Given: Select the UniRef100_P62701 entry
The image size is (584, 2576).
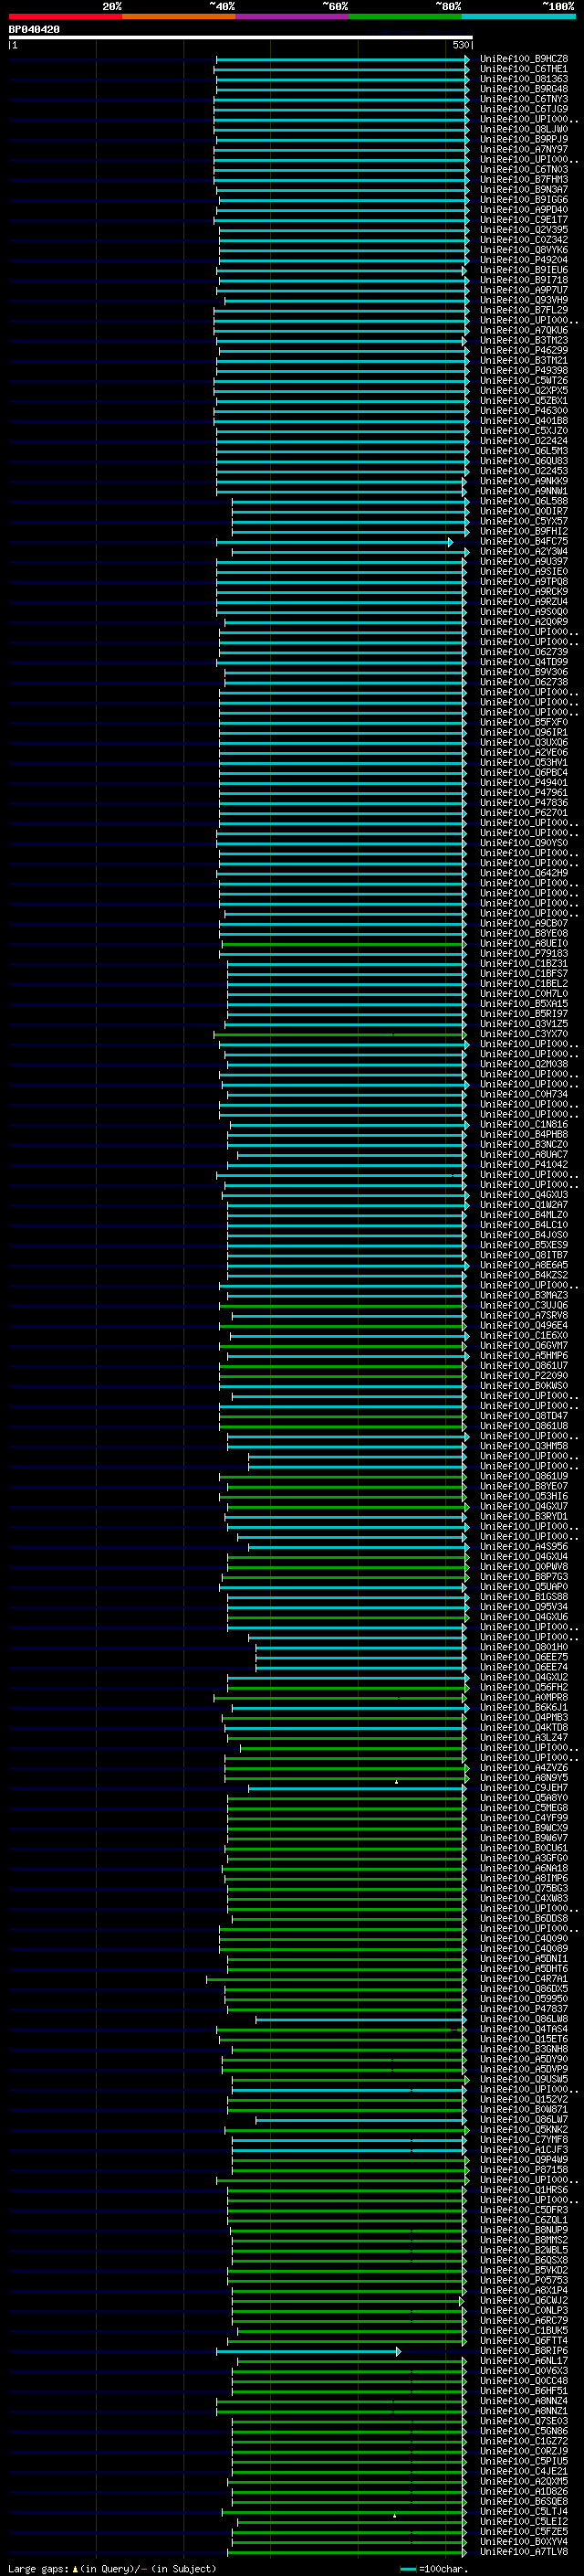Looking at the screenshot, I should click(x=523, y=813).
